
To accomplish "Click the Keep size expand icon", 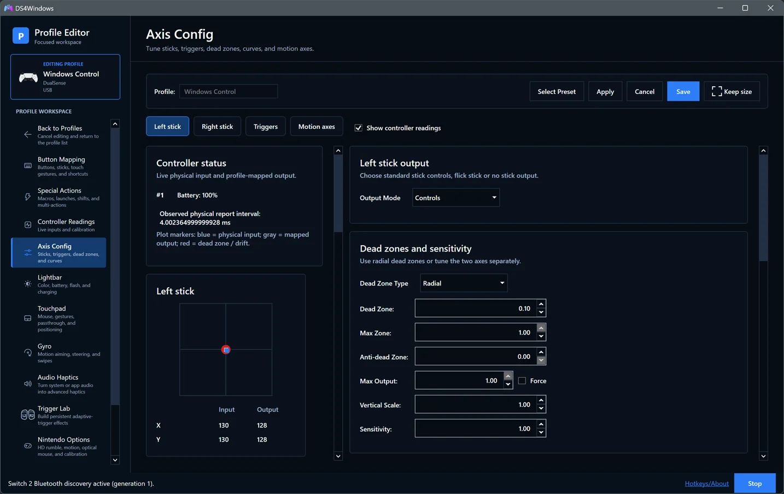I will (717, 92).
